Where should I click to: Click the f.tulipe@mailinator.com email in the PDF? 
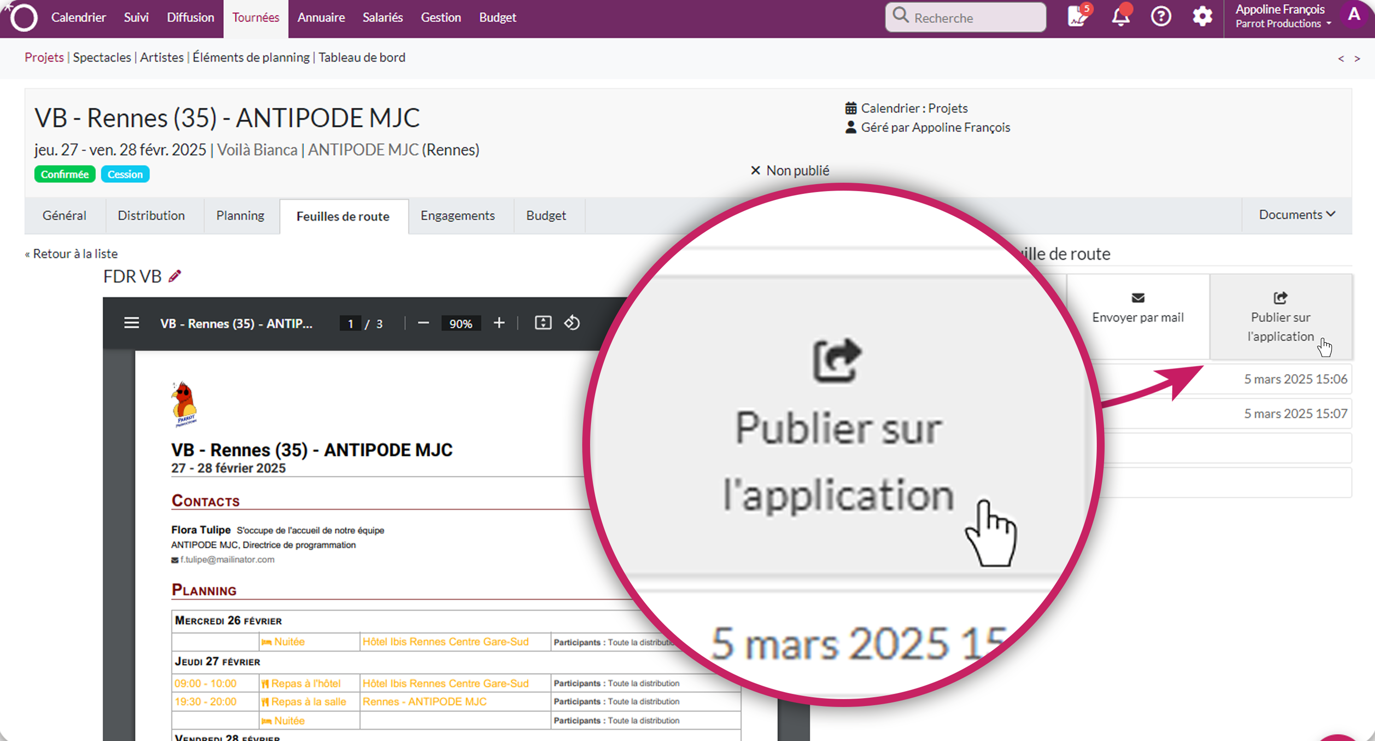point(227,560)
